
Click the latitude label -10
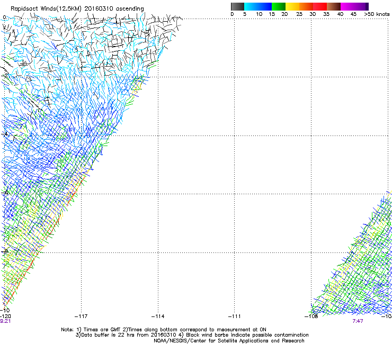pos(5,310)
